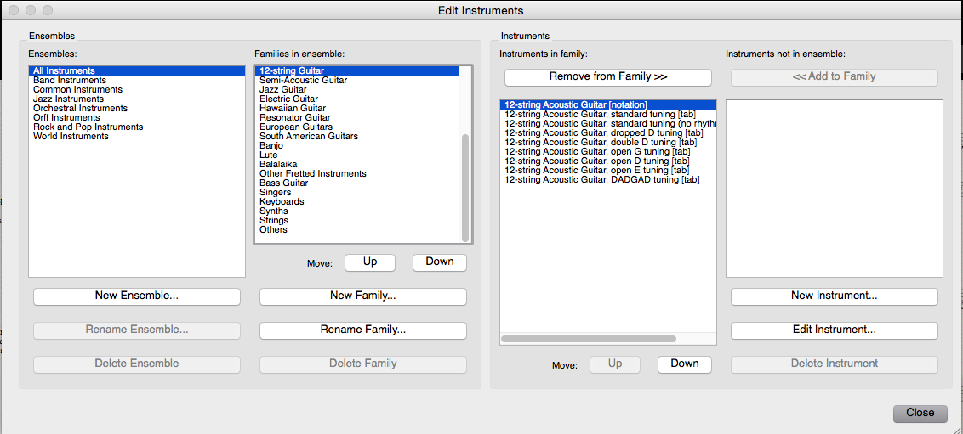Image resolution: width=963 pixels, height=434 pixels.
Task: Select the Banjo family entry
Action: pos(271,146)
